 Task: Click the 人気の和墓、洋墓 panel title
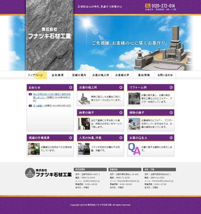click(90, 138)
